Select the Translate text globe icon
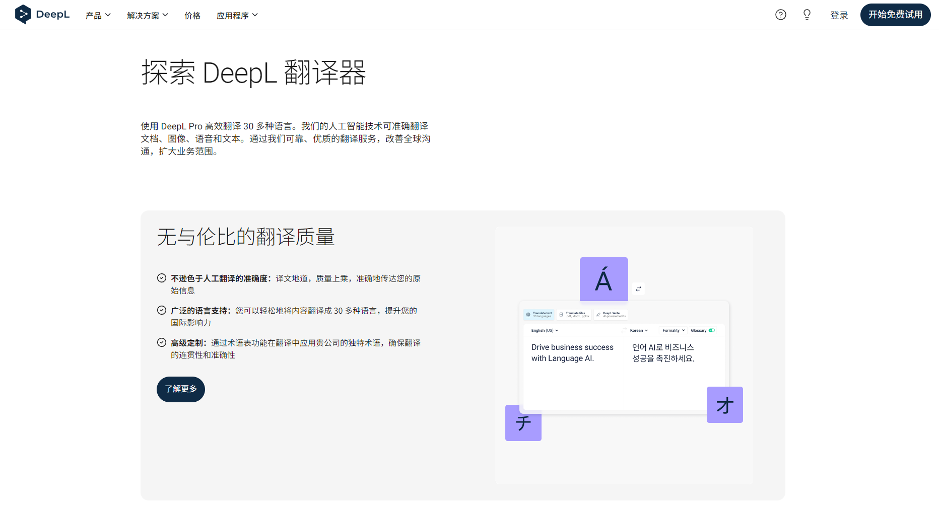 (x=528, y=314)
